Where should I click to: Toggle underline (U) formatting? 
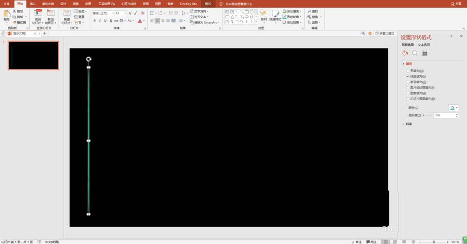coord(105,21)
